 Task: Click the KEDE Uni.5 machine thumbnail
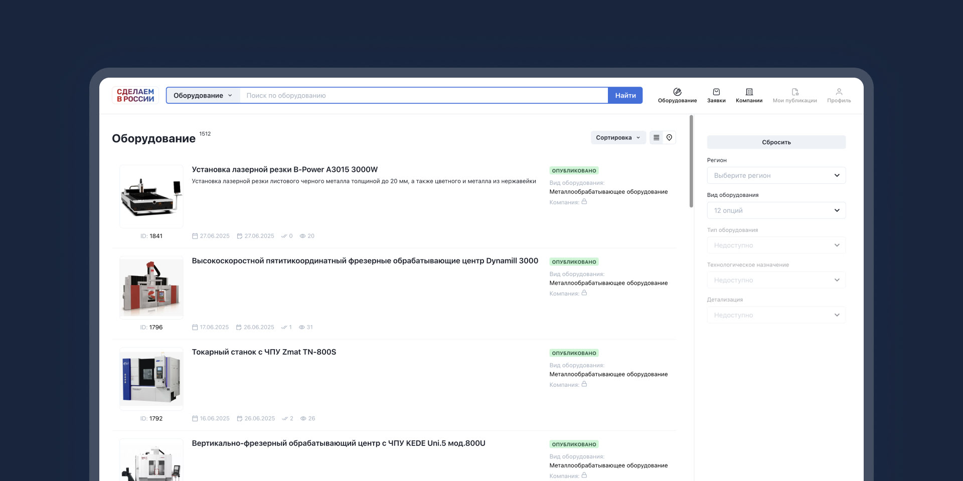tap(151, 460)
